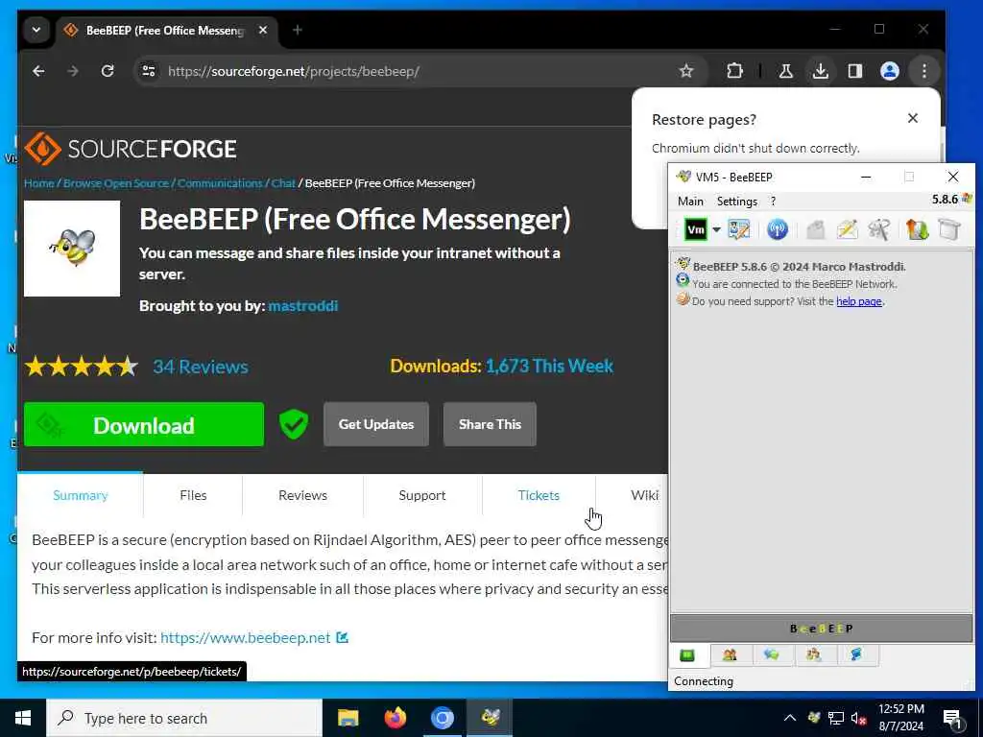Open the file transfer arrows icon in BeeBEEP
This screenshot has height=737, width=983.
coord(917,230)
